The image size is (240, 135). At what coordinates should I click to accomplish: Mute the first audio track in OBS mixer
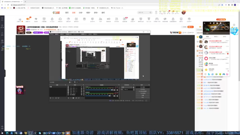click(x=115, y=90)
